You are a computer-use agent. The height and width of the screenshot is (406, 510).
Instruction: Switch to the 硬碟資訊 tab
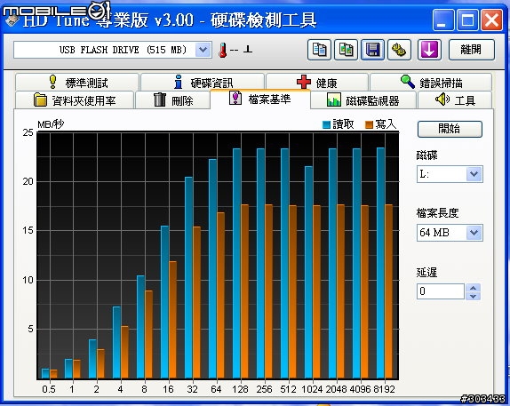203,83
